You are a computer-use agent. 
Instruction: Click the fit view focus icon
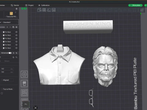[36, 108]
